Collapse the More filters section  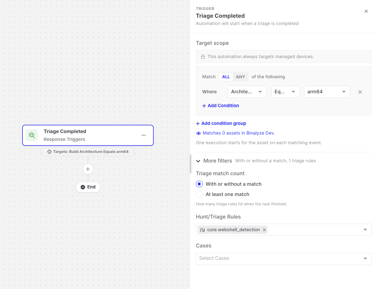coord(198,161)
